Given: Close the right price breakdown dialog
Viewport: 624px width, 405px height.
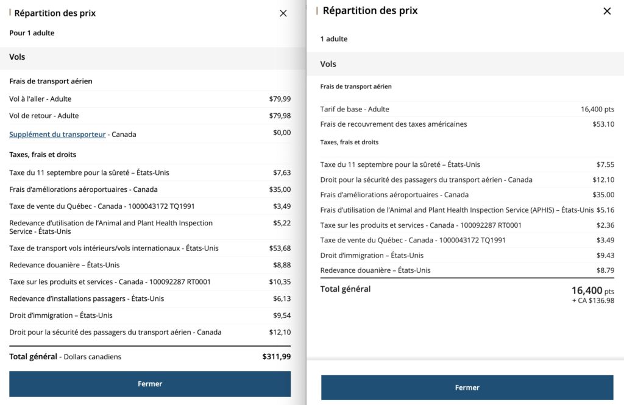Looking at the screenshot, I should click(x=607, y=11).
